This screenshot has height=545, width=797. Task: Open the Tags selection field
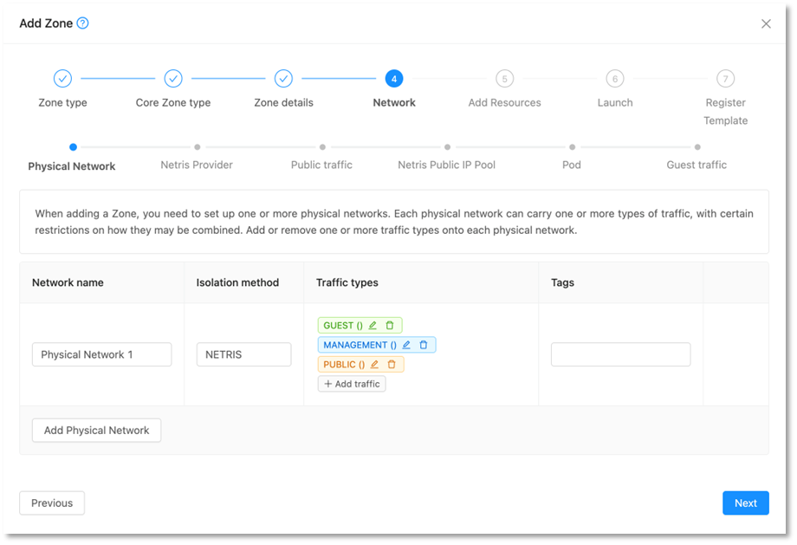pos(620,354)
